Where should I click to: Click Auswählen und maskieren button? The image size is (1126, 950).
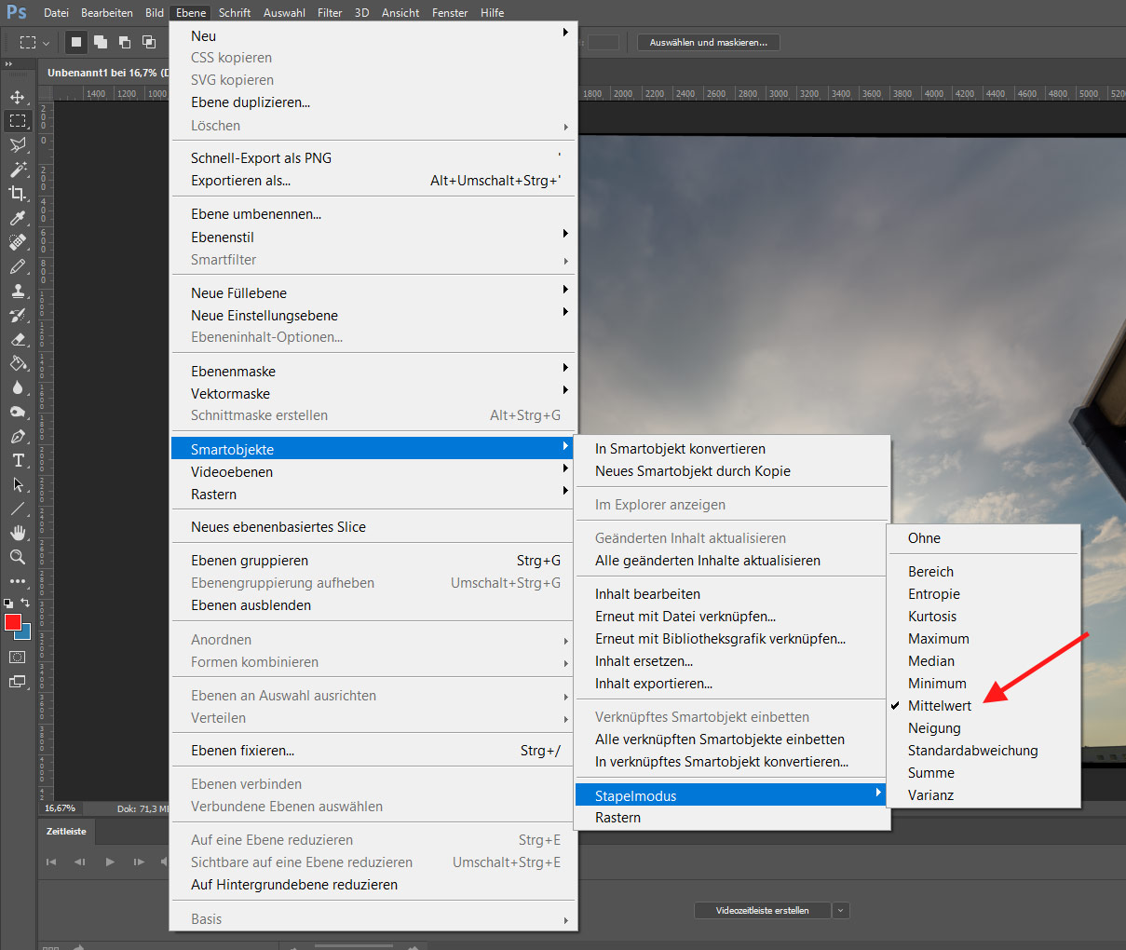[708, 43]
